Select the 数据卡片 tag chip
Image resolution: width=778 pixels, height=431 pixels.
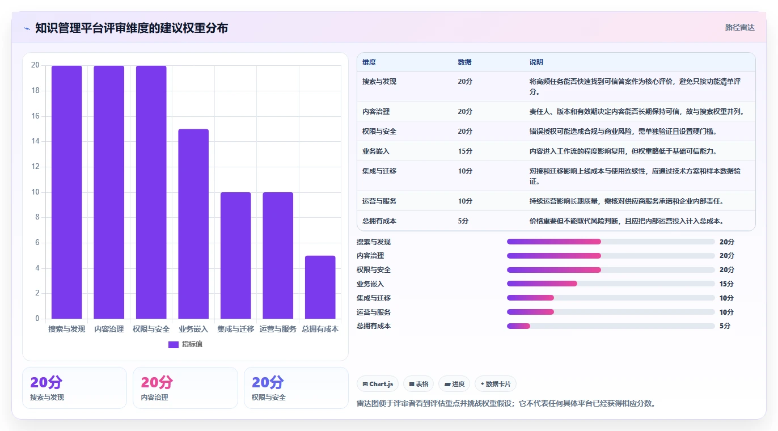[495, 384]
